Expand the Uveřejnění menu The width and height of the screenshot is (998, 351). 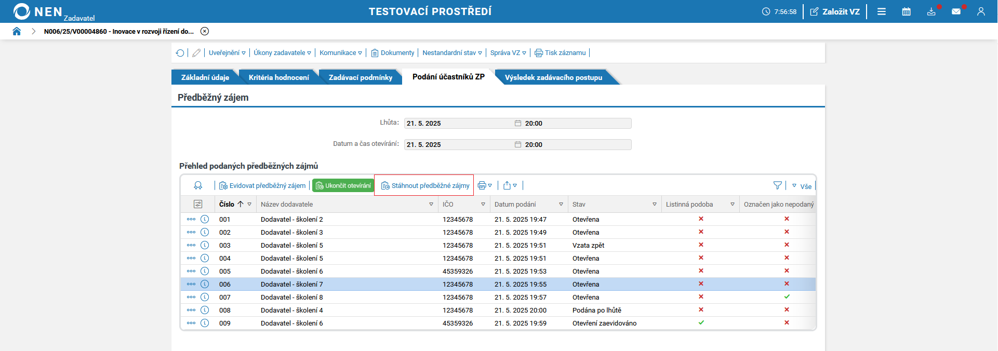coord(227,53)
